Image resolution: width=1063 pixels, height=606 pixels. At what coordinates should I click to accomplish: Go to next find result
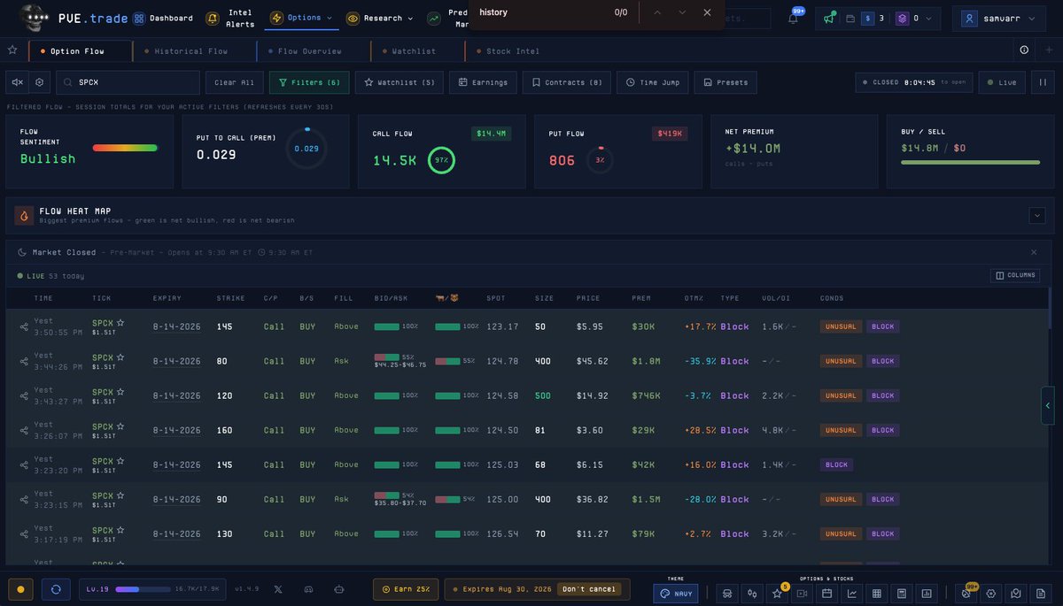click(x=682, y=12)
